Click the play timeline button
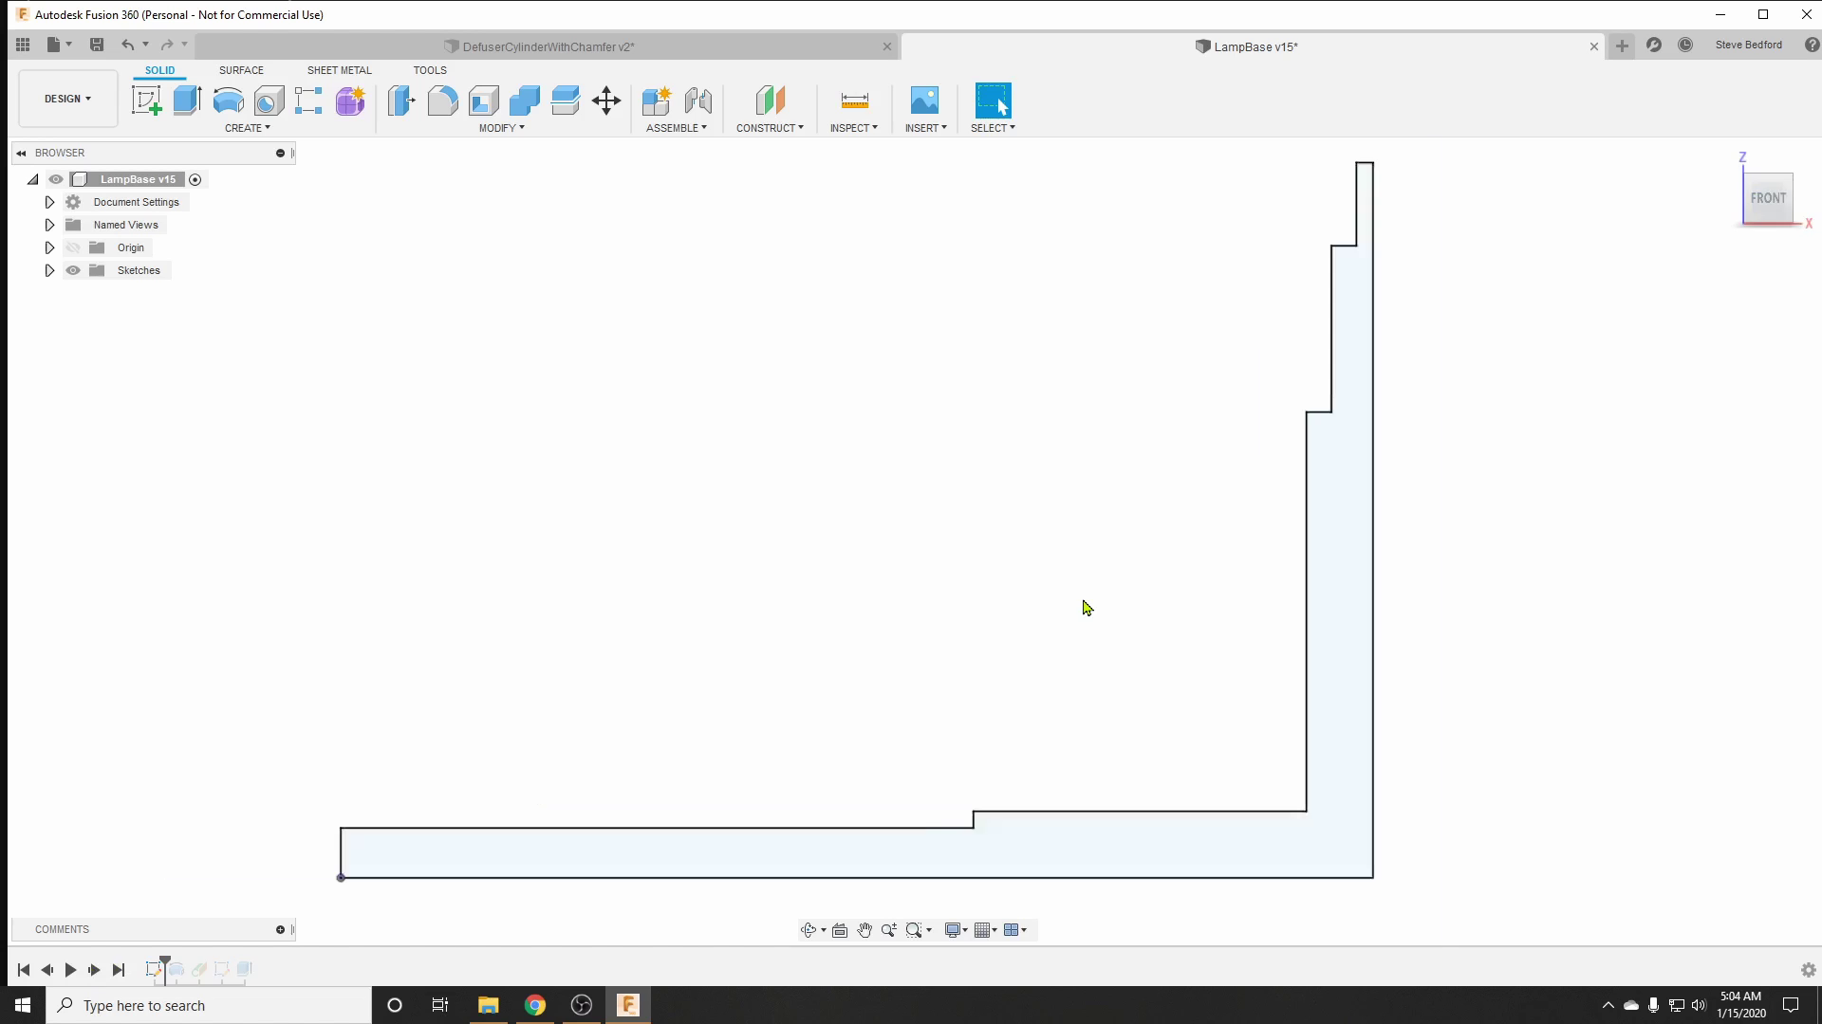Viewport: 1822px width, 1024px height. pos(71,969)
